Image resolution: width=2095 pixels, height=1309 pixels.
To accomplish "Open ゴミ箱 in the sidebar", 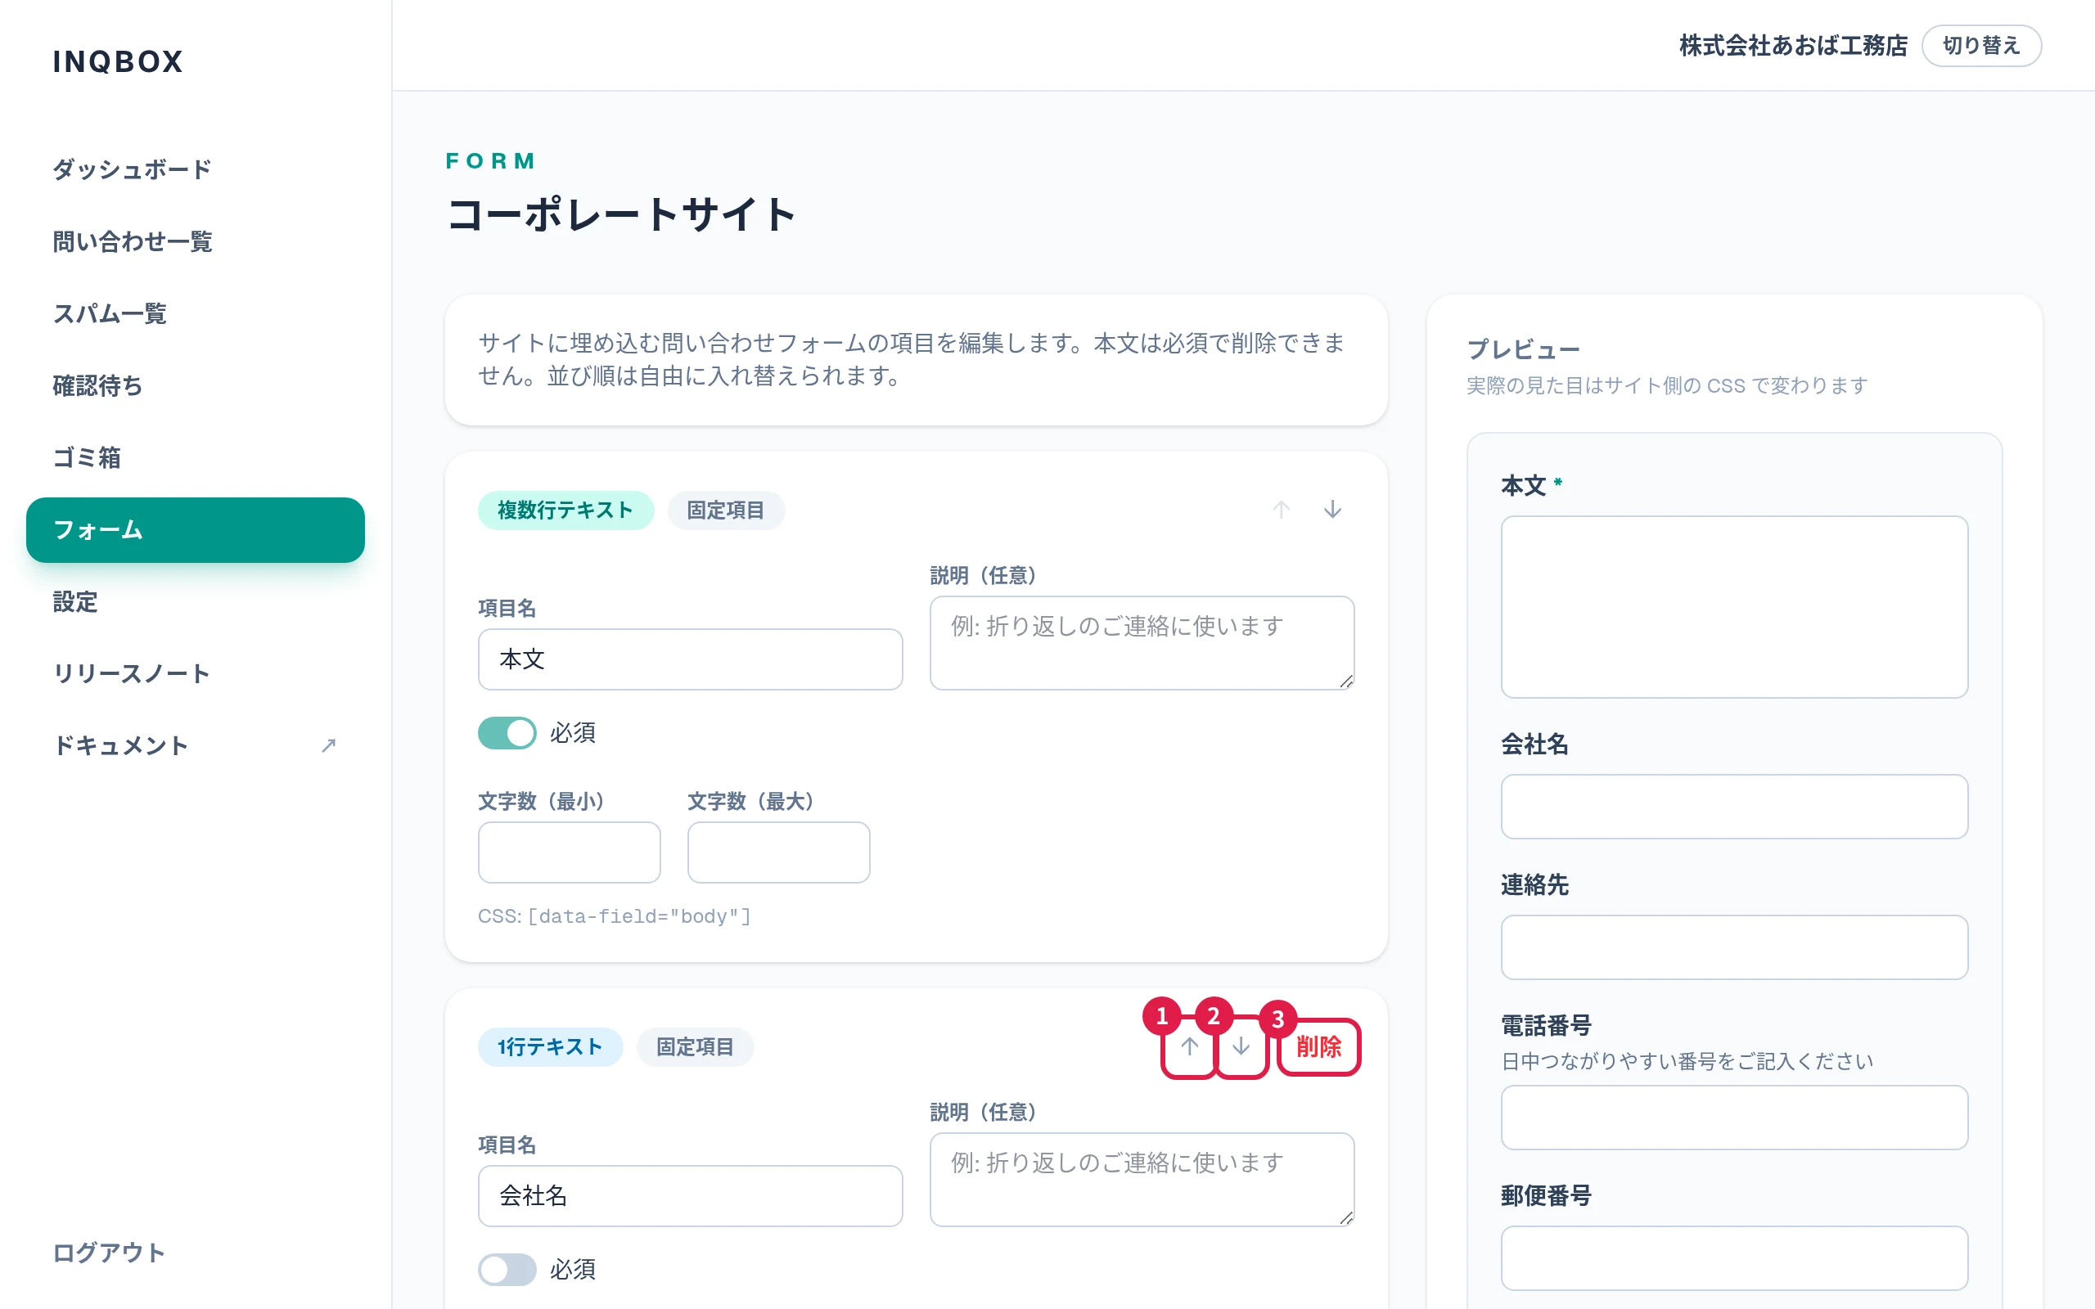I will [195, 457].
